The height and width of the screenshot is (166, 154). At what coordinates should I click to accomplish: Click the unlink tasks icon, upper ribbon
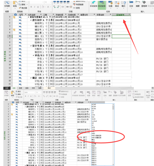(71, 7)
